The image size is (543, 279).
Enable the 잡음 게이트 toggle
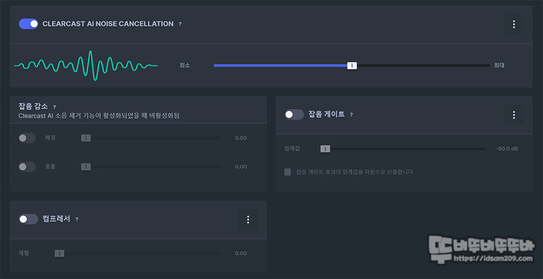pyautogui.click(x=294, y=114)
